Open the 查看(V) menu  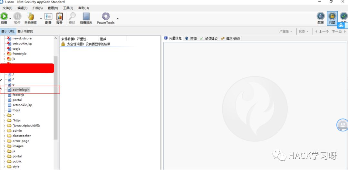53,8
